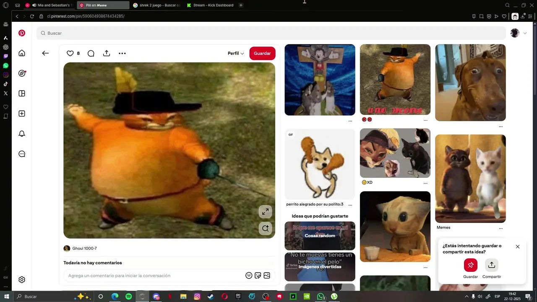
Task: Attach photo to comment
Action: click(x=267, y=276)
